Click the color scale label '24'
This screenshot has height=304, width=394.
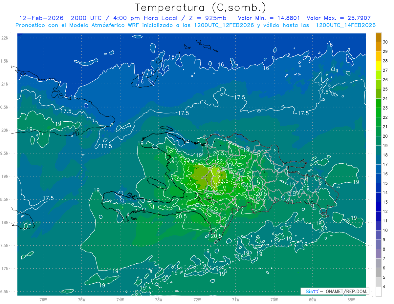pos(385,98)
